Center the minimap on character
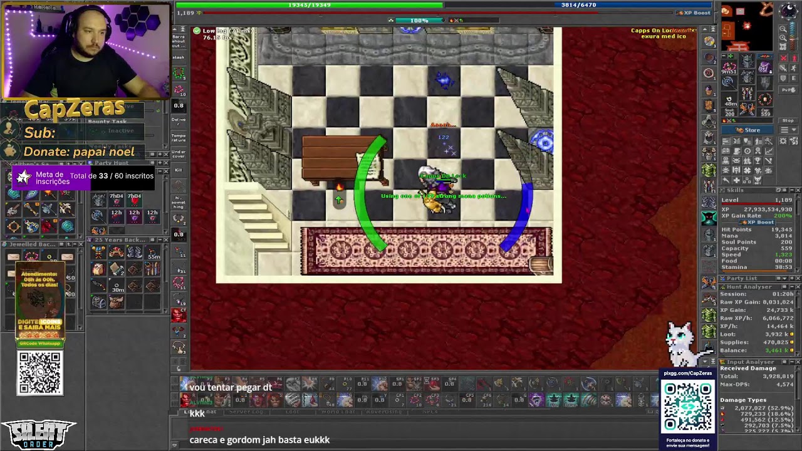The image size is (802, 451). point(783,48)
